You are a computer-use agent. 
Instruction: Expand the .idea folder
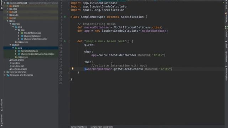pyautogui.click(x=7, y=9)
